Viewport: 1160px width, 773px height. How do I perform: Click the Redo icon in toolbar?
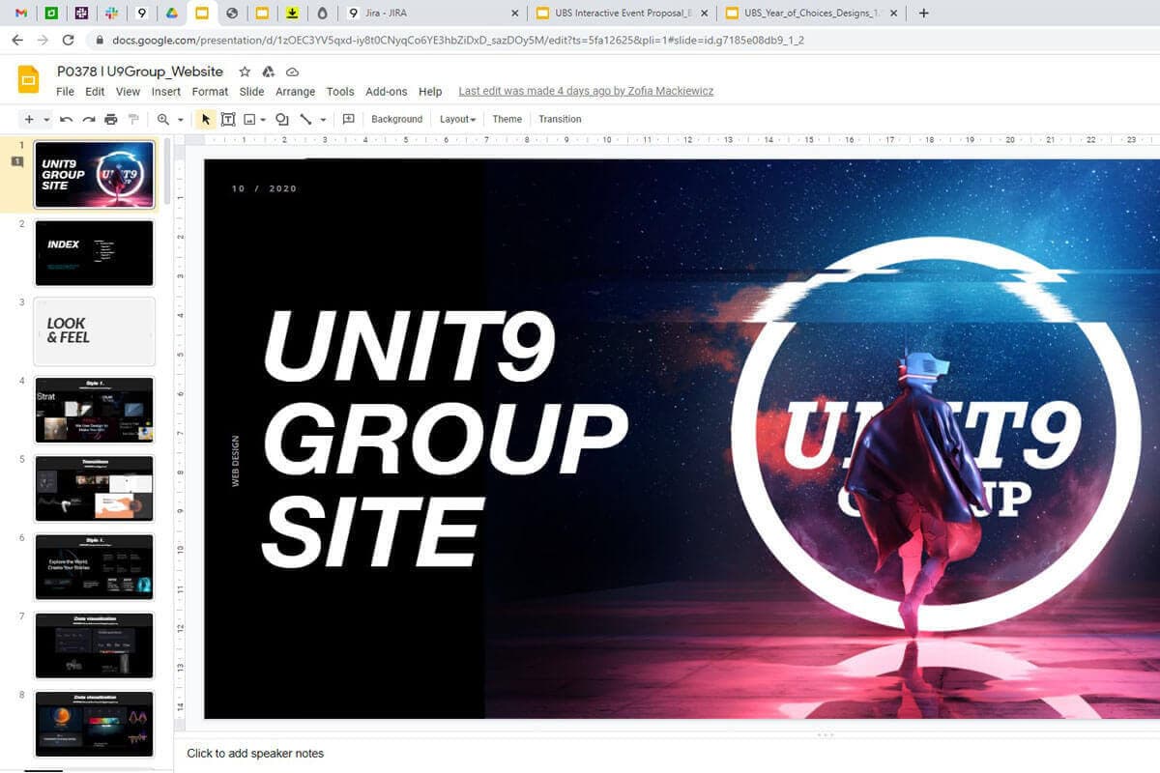click(x=89, y=119)
